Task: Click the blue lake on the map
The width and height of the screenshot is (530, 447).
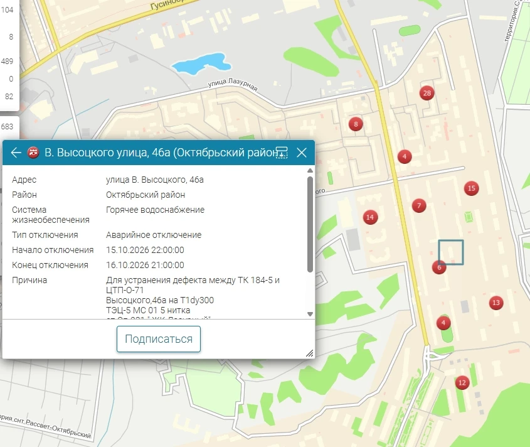Action: tap(201, 63)
